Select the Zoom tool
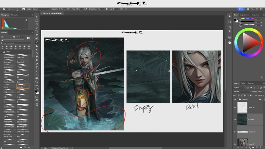 [36, 82]
